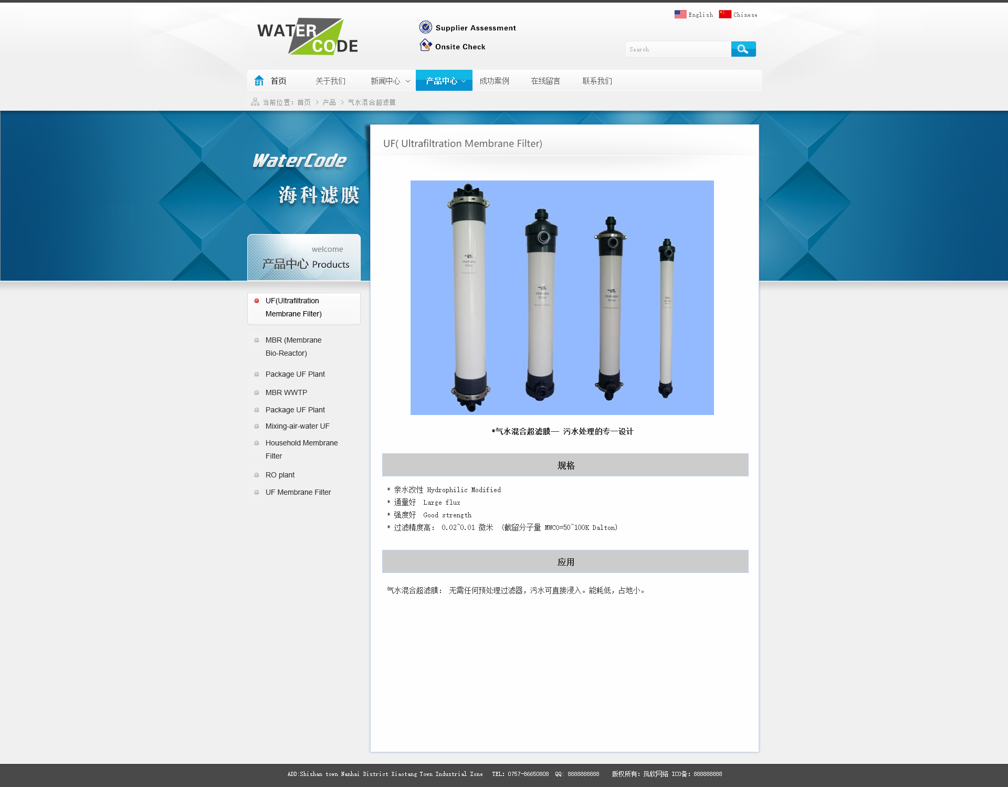Click breadcrumb chevron before 产品

(317, 102)
